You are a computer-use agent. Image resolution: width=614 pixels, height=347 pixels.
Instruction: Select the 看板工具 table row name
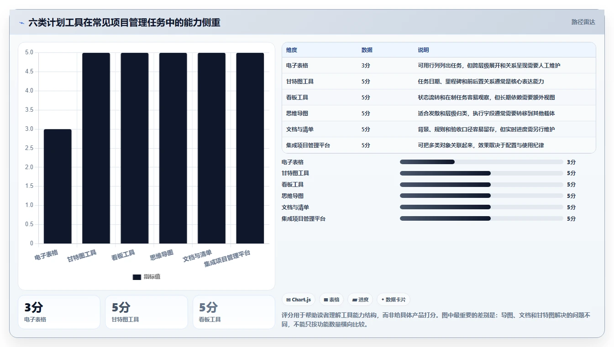297,98
